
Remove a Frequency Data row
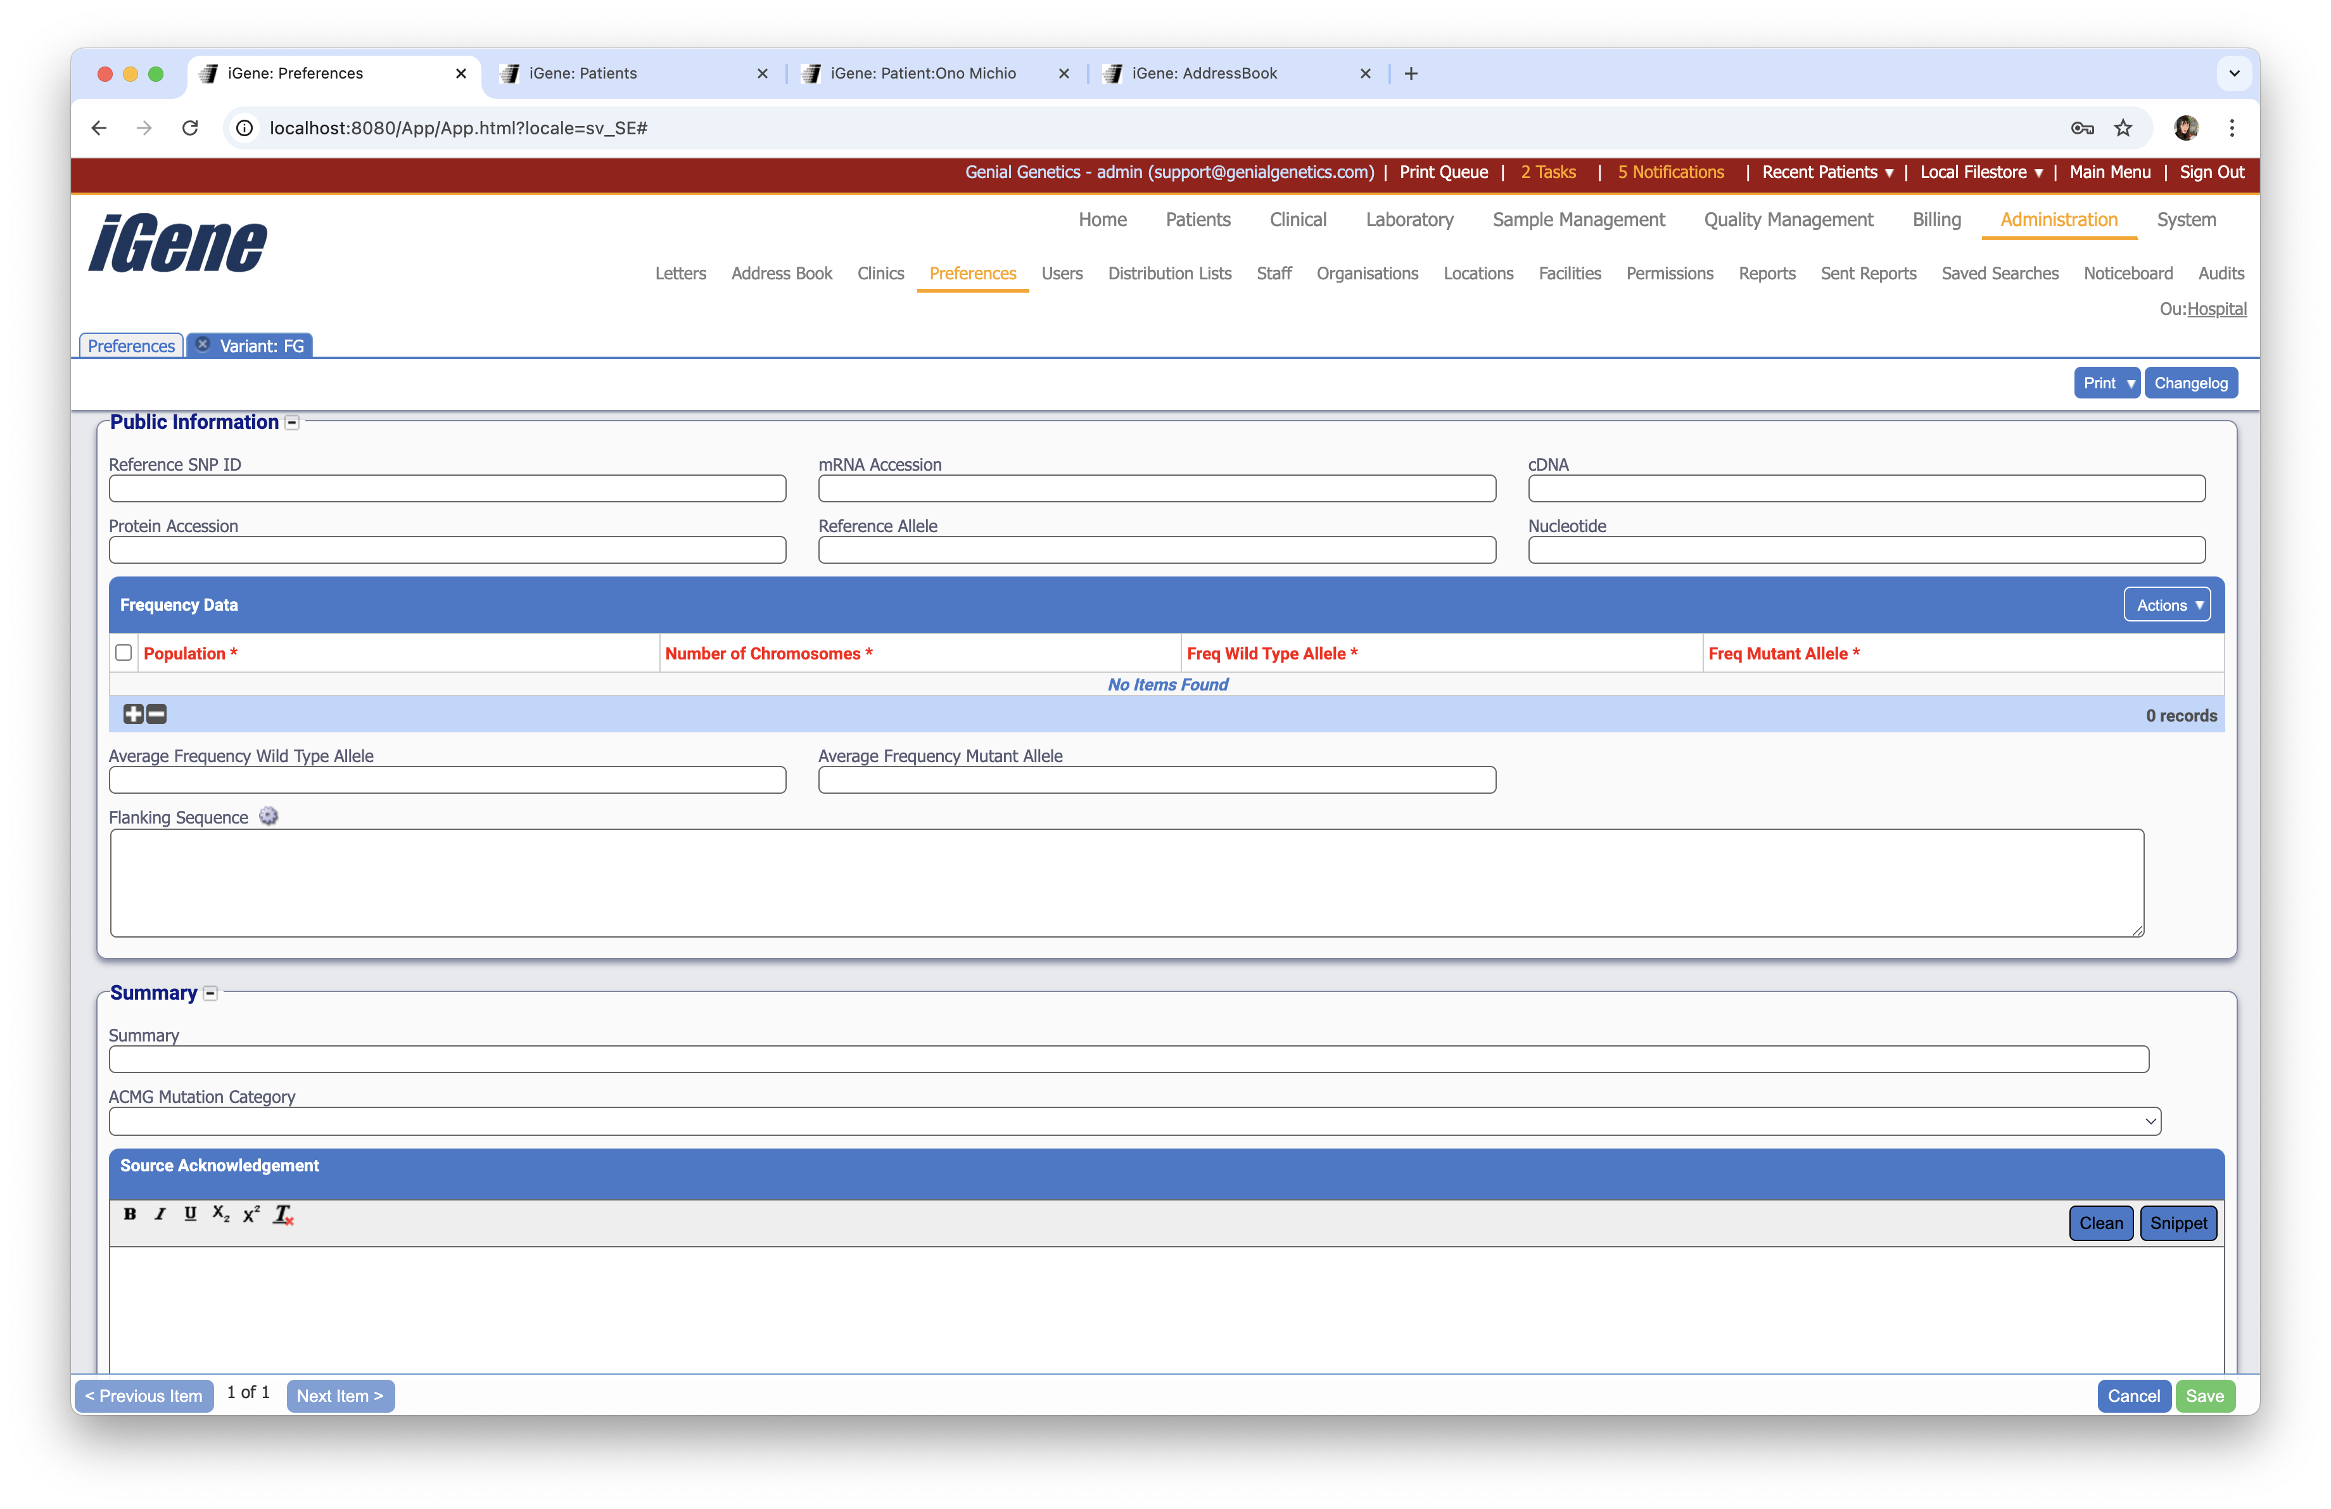pos(156,714)
